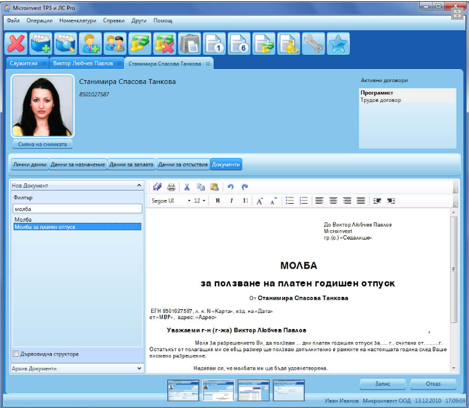Click the red X delete icon in main toolbar
This screenshot has height=408, width=469.
pyautogui.click(x=16, y=43)
